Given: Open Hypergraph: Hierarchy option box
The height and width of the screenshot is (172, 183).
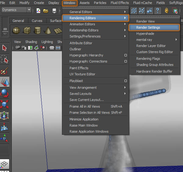Looking at the screenshot, I should (x=125, y=55).
